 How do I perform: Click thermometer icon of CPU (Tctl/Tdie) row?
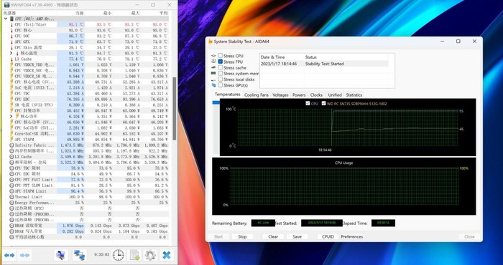pos(12,24)
